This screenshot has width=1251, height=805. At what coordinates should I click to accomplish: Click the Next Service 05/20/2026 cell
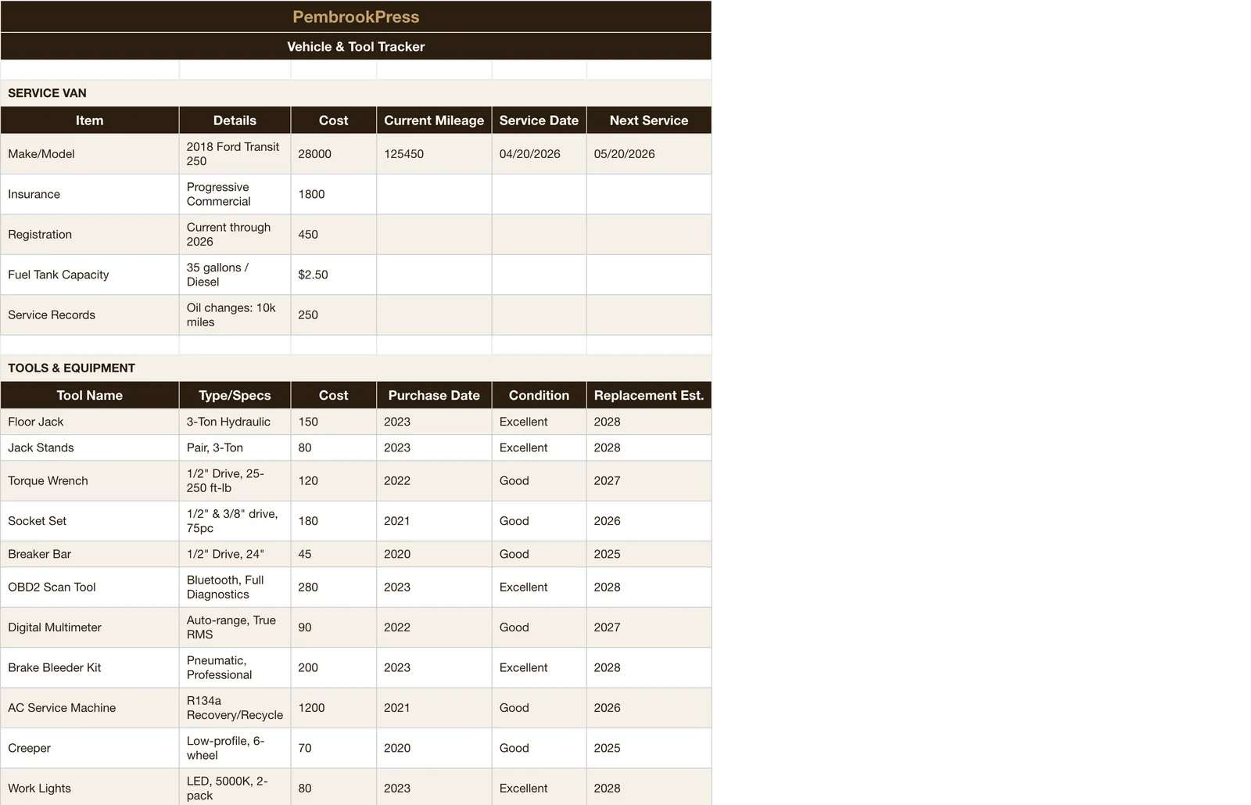click(x=649, y=154)
